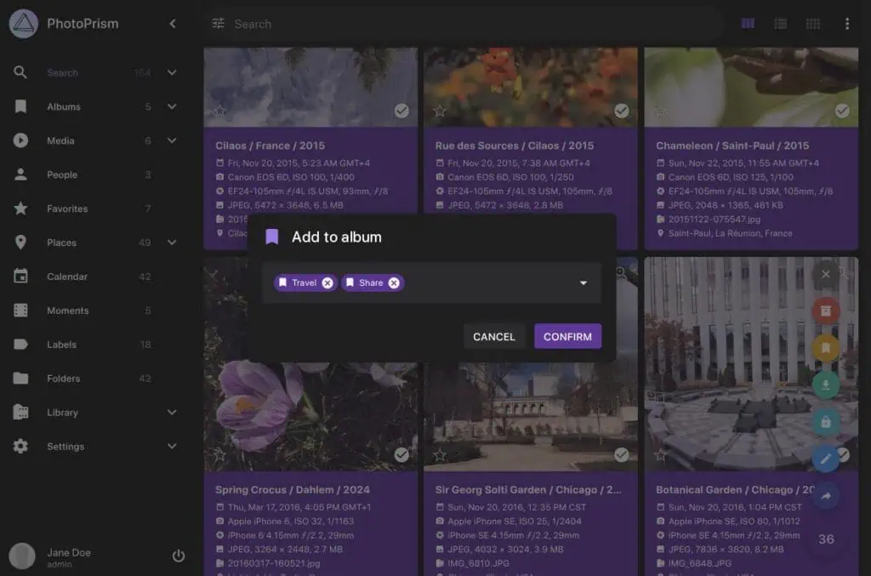This screenshot has width=871, height=576.
Task: Cancel the Add to album dialog
Action: pyautogui.click(x=493, y=336)
